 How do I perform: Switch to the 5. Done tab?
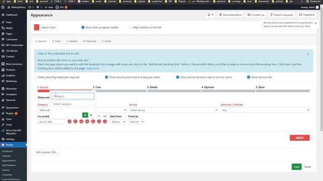(106, 41)
